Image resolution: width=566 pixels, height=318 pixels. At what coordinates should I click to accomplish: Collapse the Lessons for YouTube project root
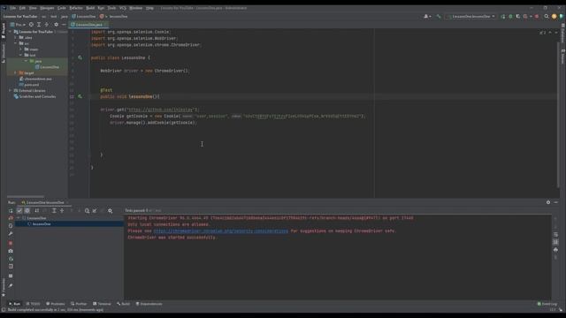tap(10, 32)
